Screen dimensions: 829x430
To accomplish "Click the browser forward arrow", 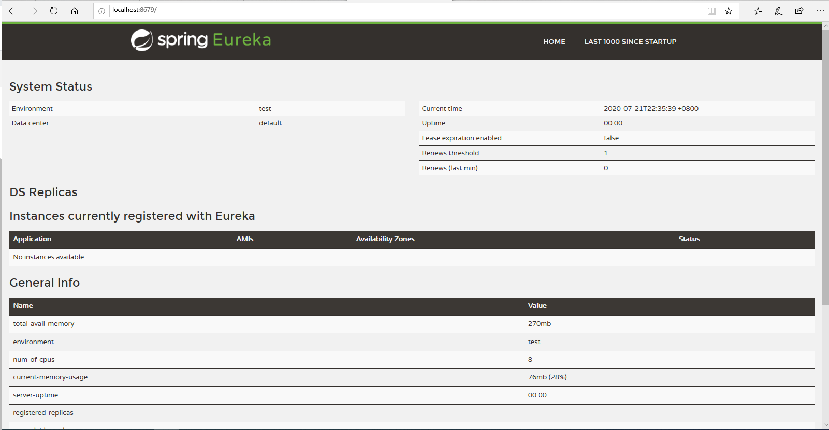I will point(33,11).
